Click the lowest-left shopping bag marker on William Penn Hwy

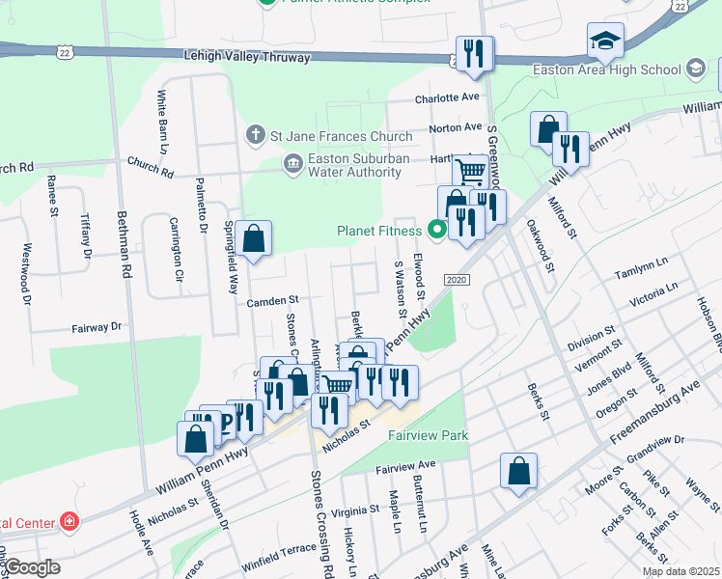pyautogui.click(x=196, y=439)
